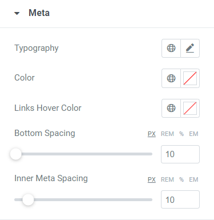Open the Typography pencil edit icon
This screenshot has height=220, width=214.
pos(190,48)
